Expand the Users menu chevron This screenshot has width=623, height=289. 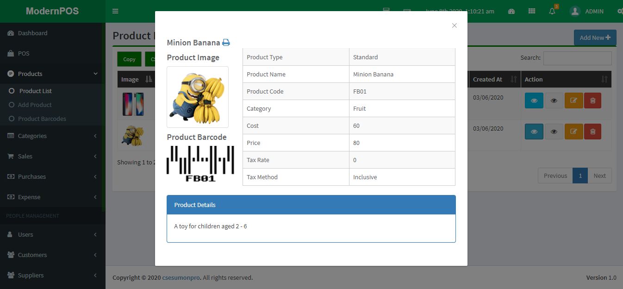tap(95, 235)
